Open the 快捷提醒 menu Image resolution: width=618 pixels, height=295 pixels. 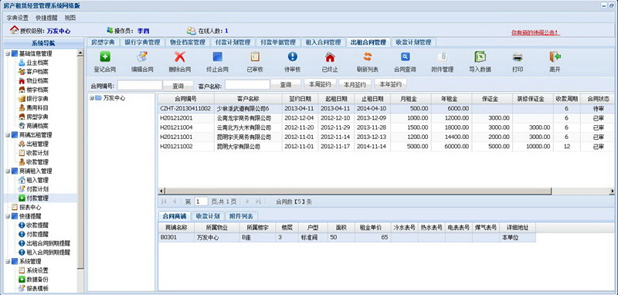(x=46, y=18)
